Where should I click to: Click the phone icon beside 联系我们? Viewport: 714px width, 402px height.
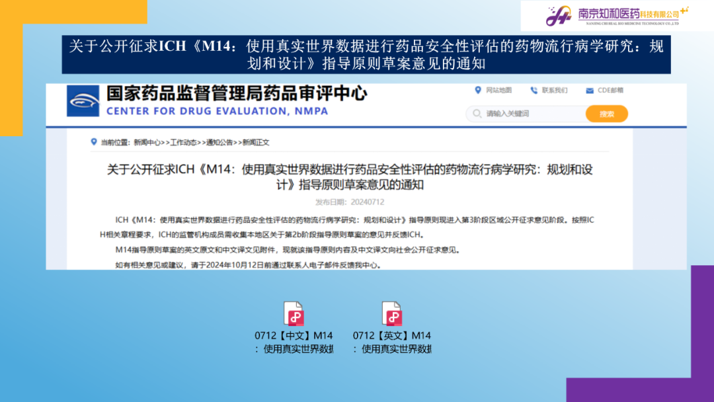[x=534, y=91]
